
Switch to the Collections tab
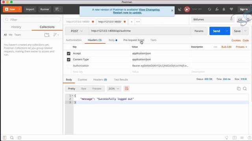coord(47,27)
